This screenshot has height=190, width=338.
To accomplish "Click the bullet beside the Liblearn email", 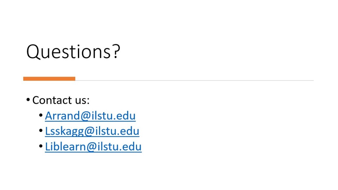I will 41,147.
